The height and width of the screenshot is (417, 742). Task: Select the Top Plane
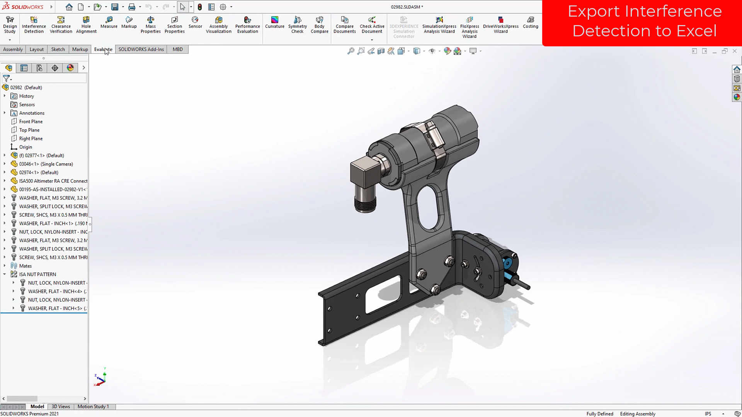(x=29, y=130)
